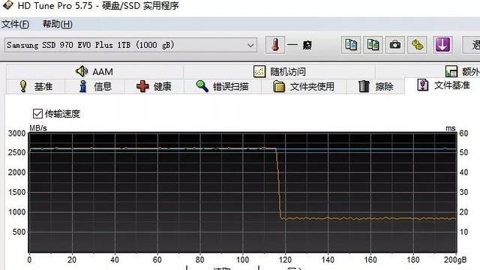Click the lightbulb icon on 基准 tab
The width and height of the screenshot is (480, 270).
click(23, 86)
